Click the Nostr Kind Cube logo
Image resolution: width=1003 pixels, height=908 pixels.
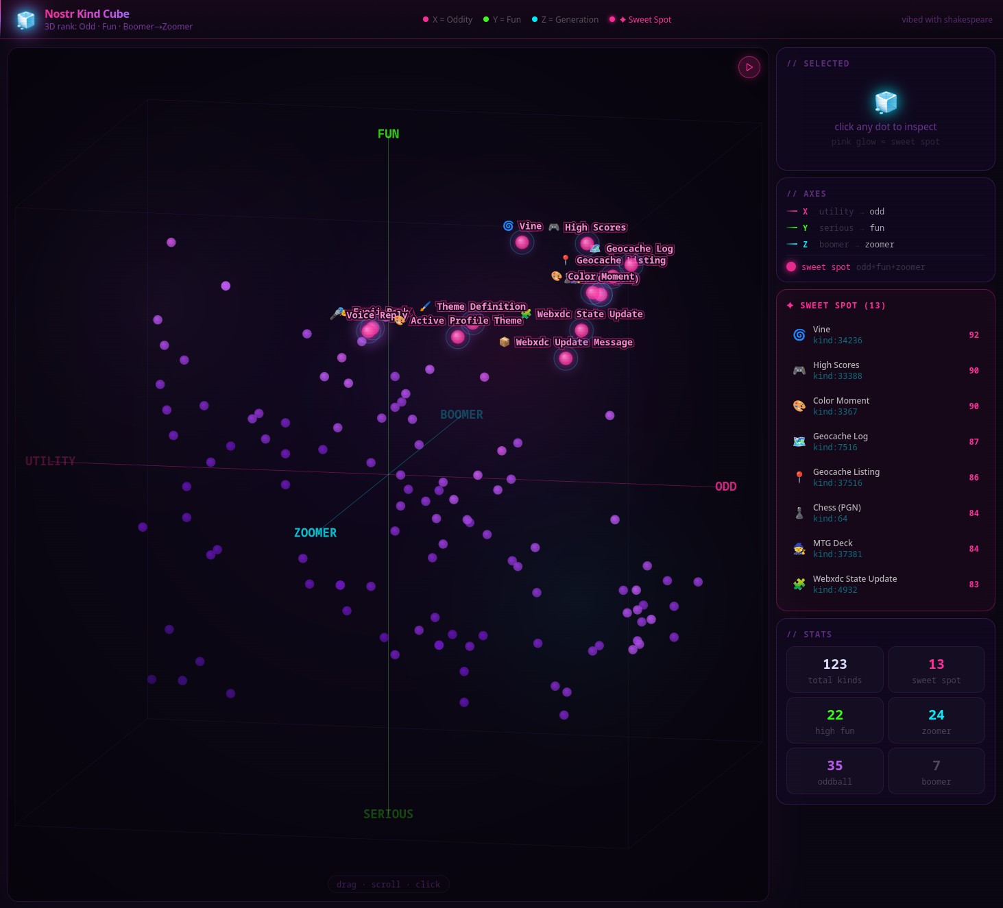tap(25, 19)
